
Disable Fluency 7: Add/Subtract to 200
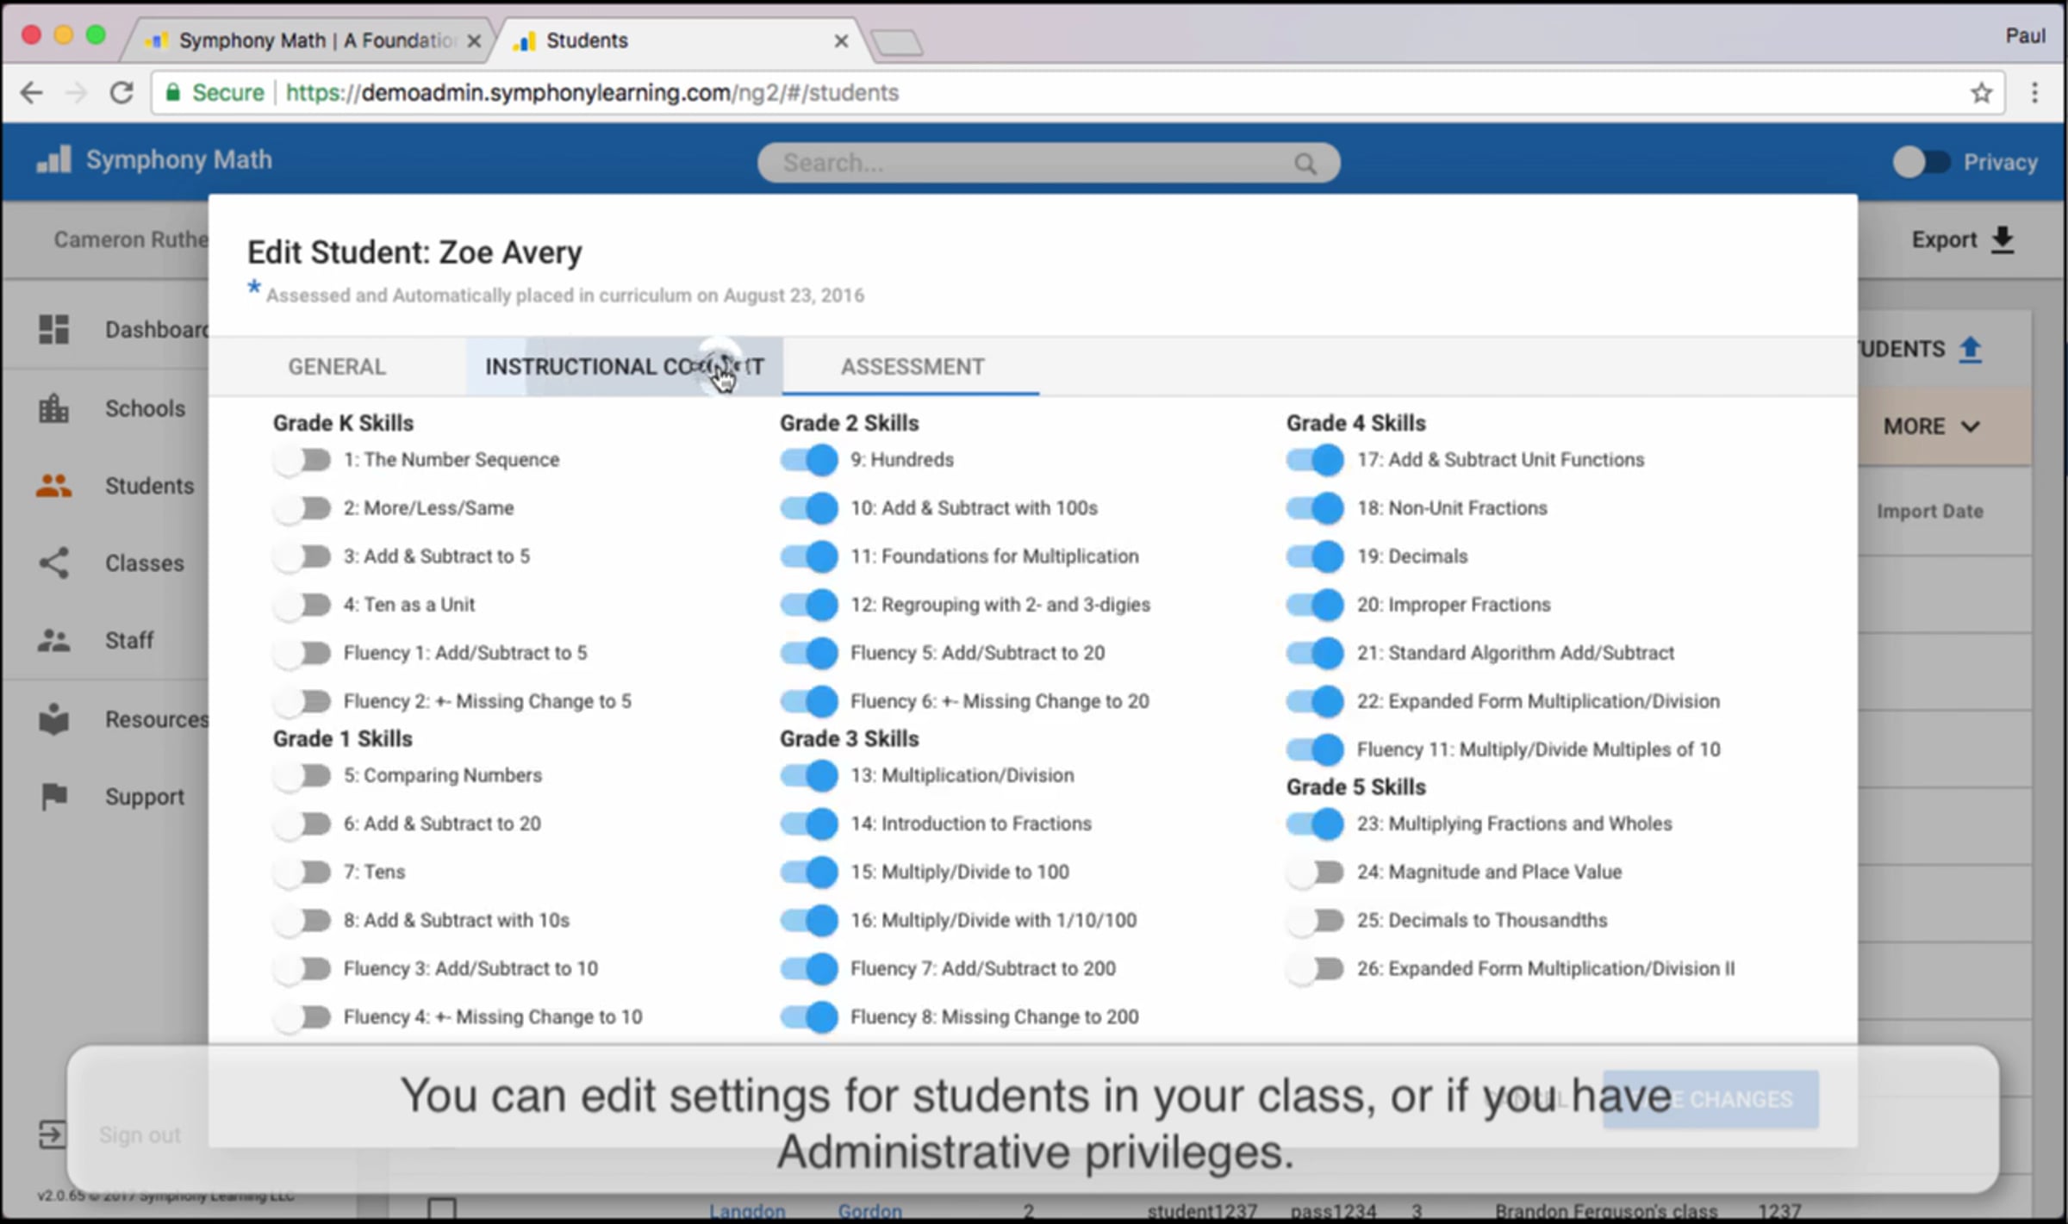[x=809, y=969]
